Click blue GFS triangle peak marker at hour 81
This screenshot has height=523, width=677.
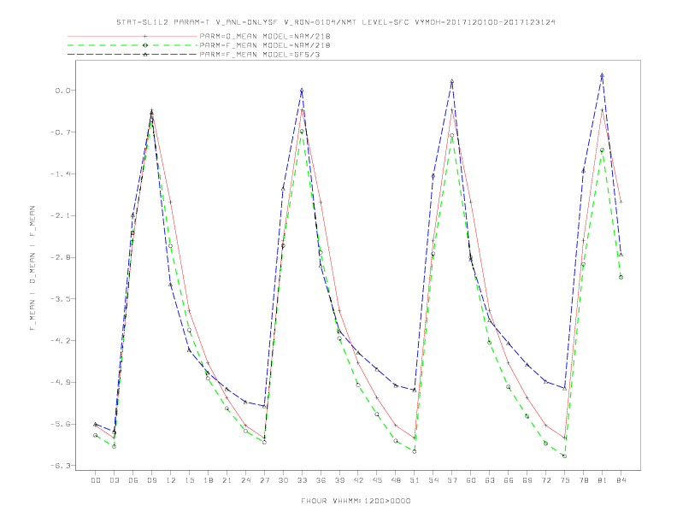coord(602,75)
